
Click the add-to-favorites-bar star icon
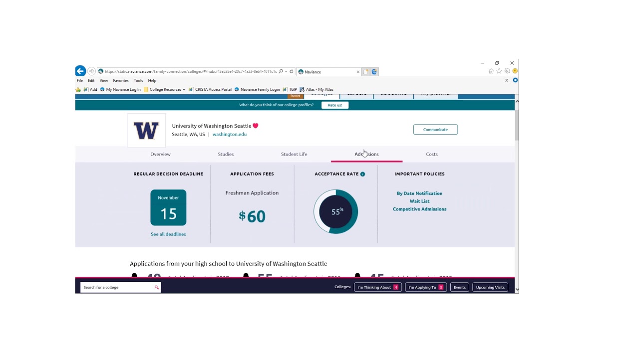[78, 90]
